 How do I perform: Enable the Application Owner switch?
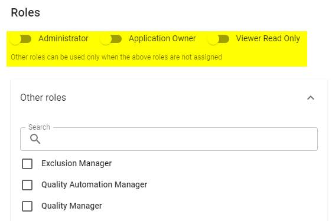111,39
